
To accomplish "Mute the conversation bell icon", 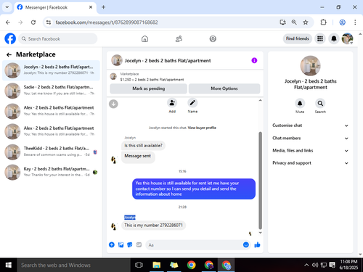I will (300, 104).
